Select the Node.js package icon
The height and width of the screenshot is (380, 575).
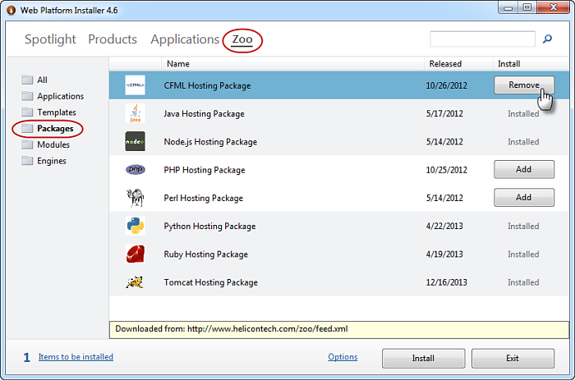(x=136, y=142)
